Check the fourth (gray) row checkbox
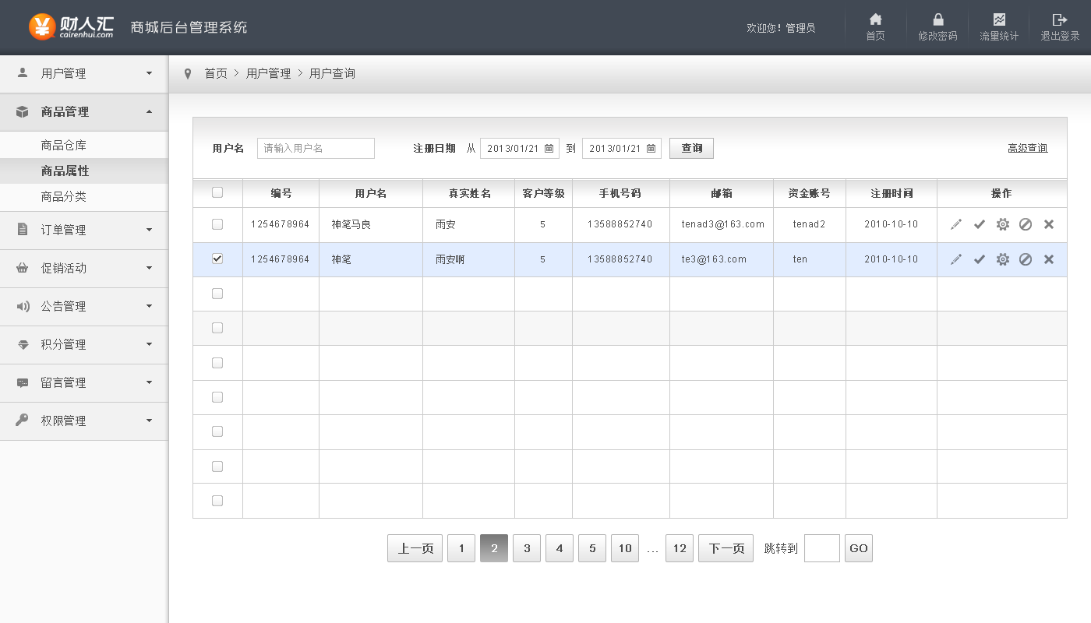 point(217,328)
